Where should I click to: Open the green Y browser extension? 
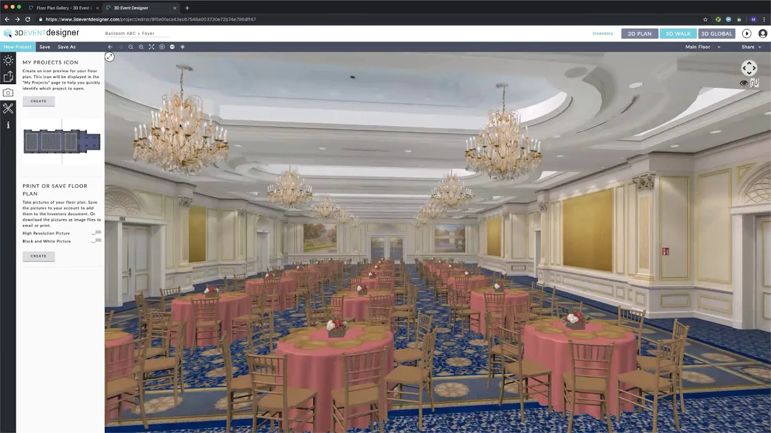718,19
